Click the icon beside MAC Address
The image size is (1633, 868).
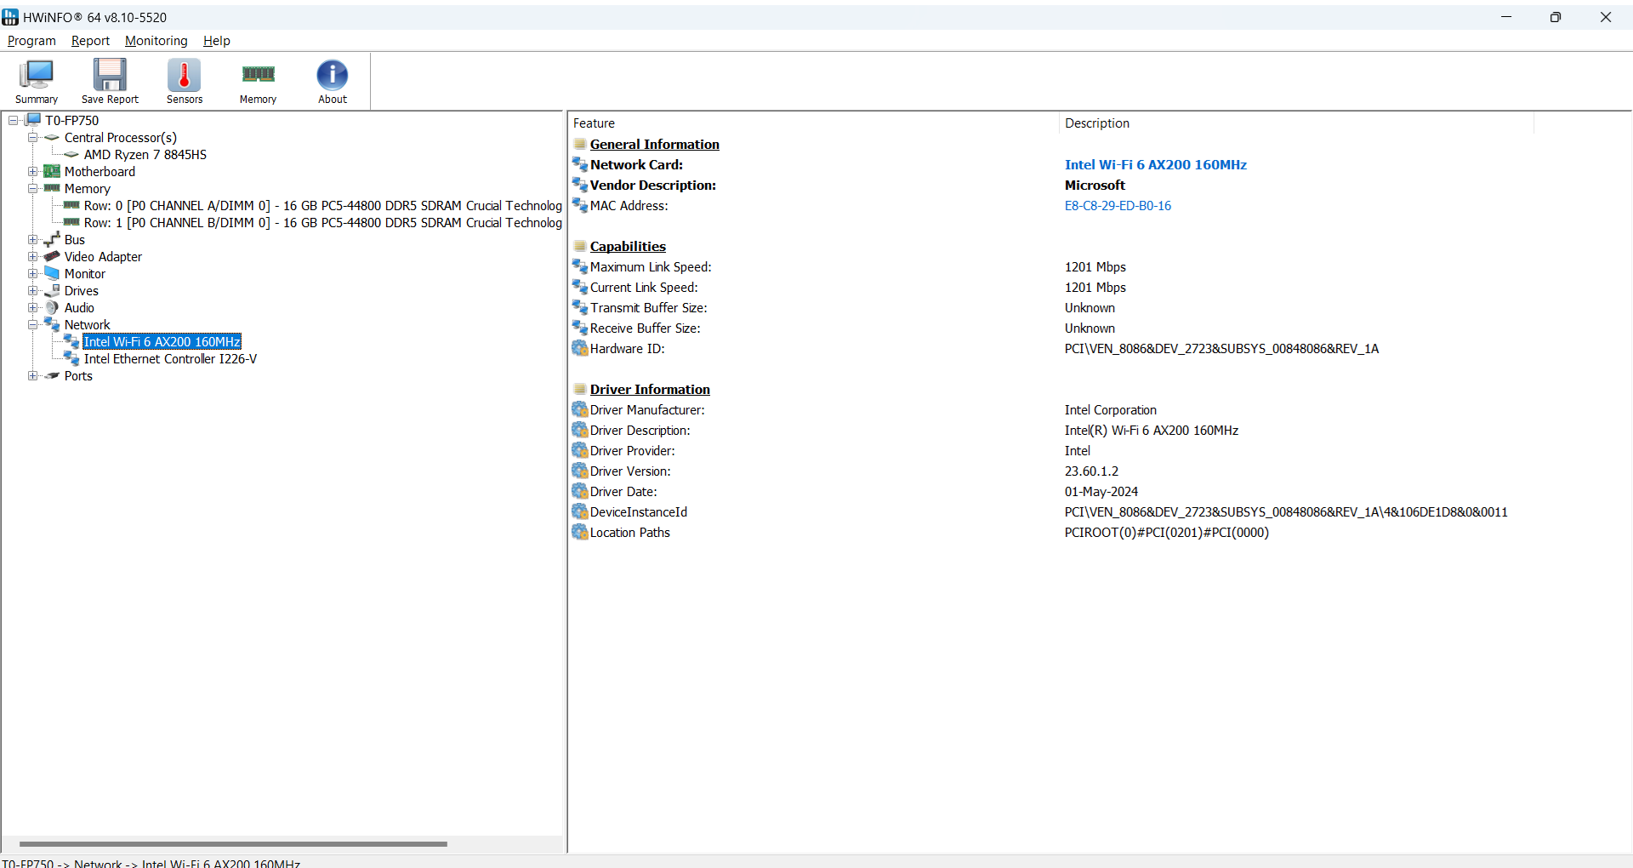click(x=580, y=205)
